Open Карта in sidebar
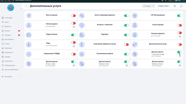The image size is (186, 104). point(5,22)
